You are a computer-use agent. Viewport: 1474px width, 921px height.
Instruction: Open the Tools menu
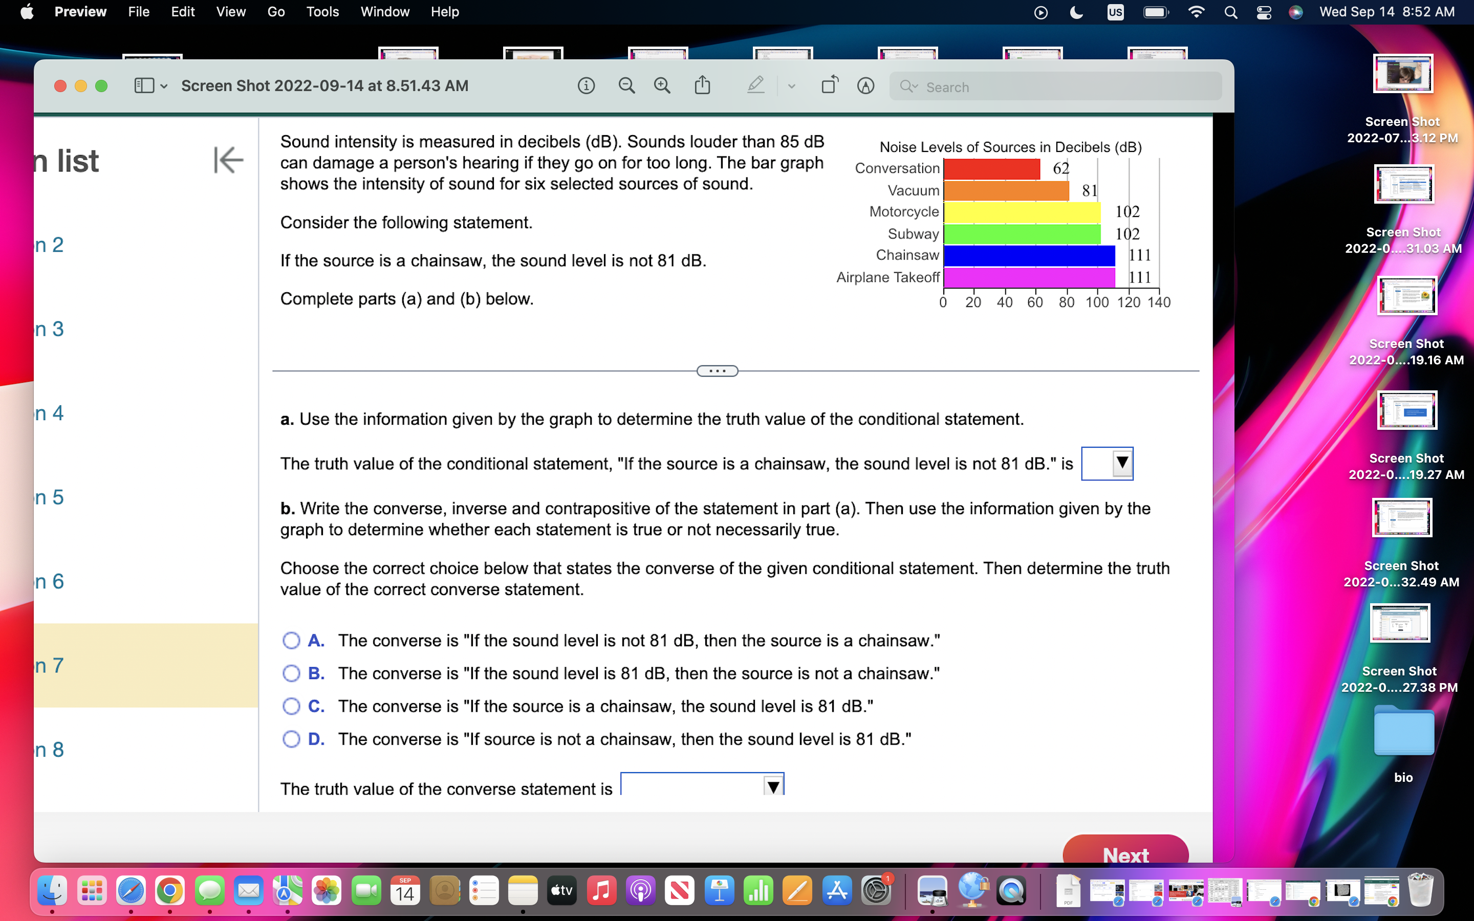(x=322, y=12)
